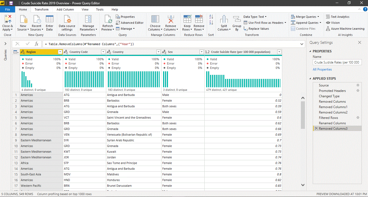Open Crude Suicide Rate column filter dropdown
The image size is (368, 197).
(x=279, y=52)
